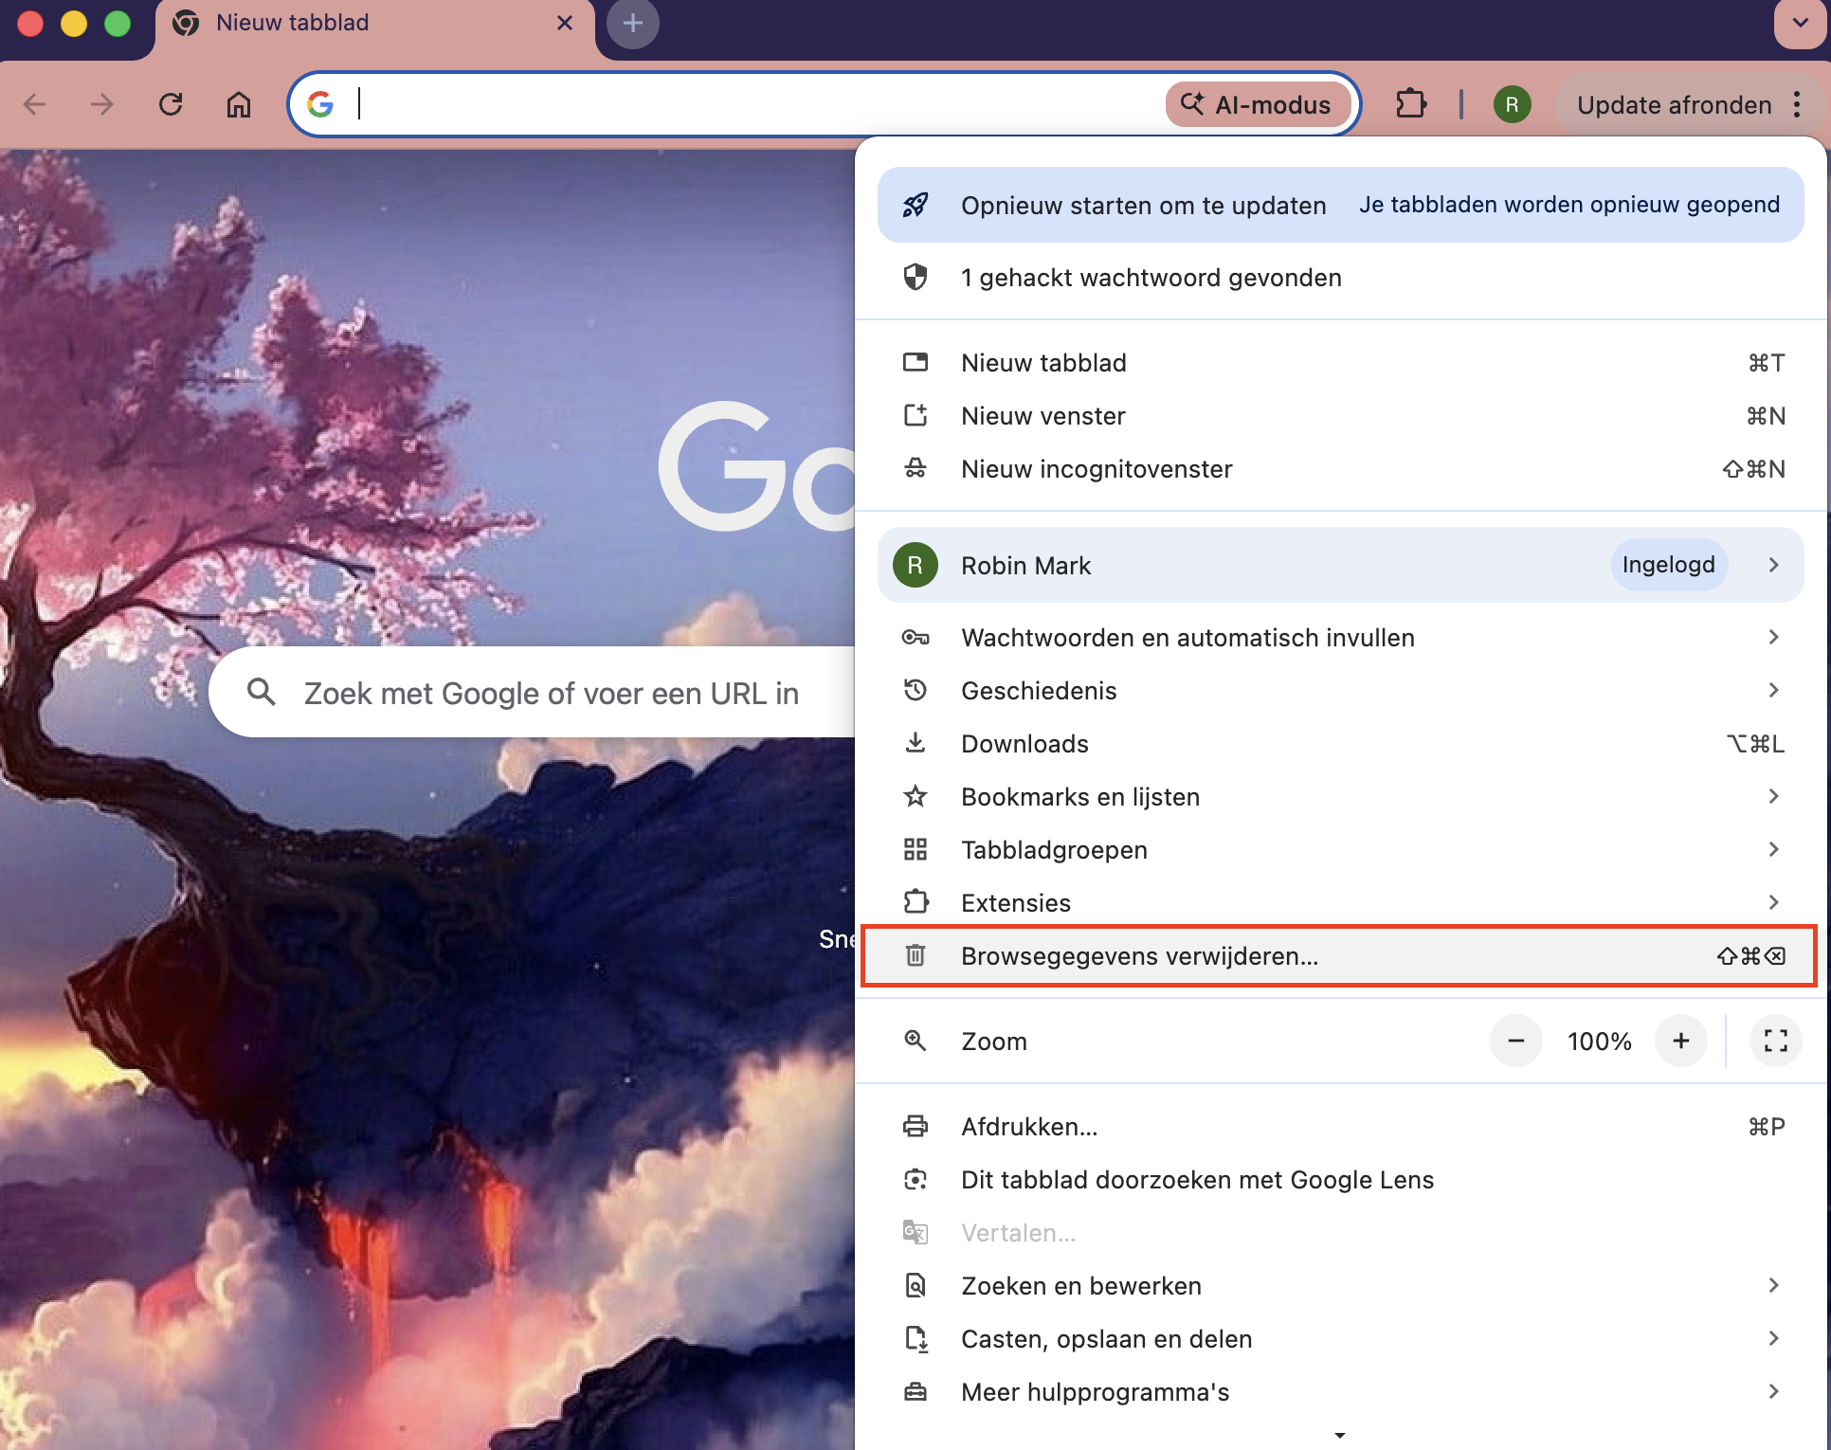This screenshot has width=1831, height=1450.
Task: Focus the address bar input
Action: (x=758, y=104)
